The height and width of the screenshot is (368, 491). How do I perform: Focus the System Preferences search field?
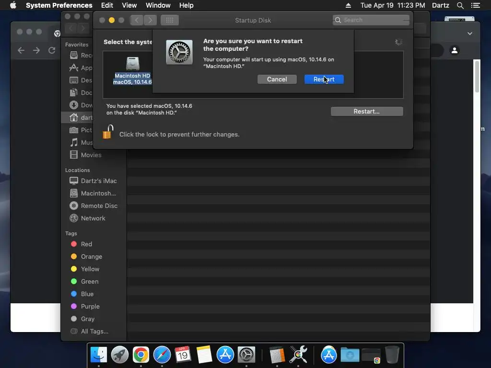tap(371, 20)
